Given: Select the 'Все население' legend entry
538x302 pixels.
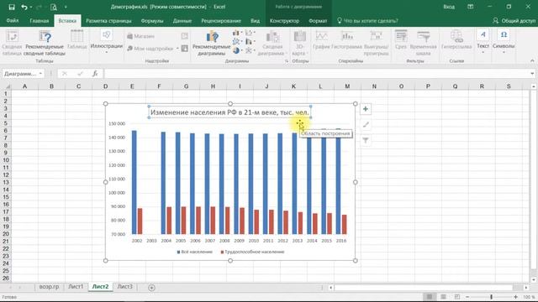Looking at the screenshot, I should [x=194, y=252].
